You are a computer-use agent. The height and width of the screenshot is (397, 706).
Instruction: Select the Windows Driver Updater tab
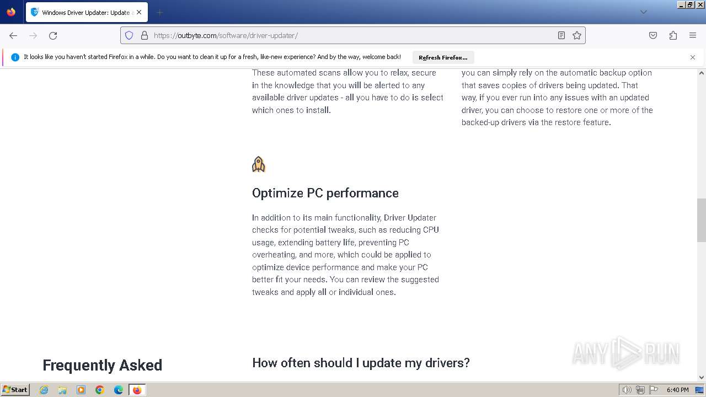click(87, 12)
